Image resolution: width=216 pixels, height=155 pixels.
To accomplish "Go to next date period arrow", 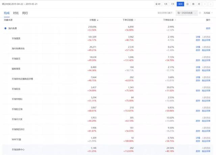I will [210, 4].
